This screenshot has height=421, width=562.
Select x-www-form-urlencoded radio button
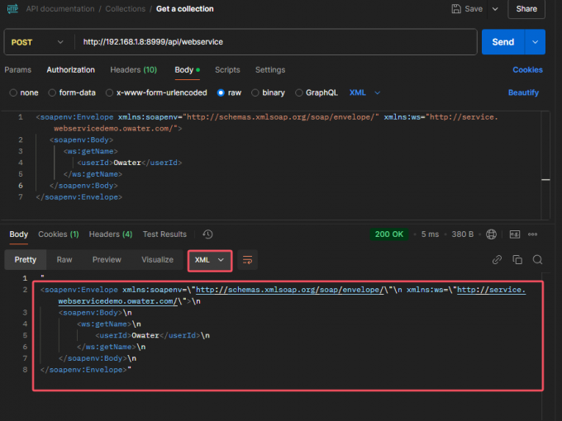[x=109, y=92]
